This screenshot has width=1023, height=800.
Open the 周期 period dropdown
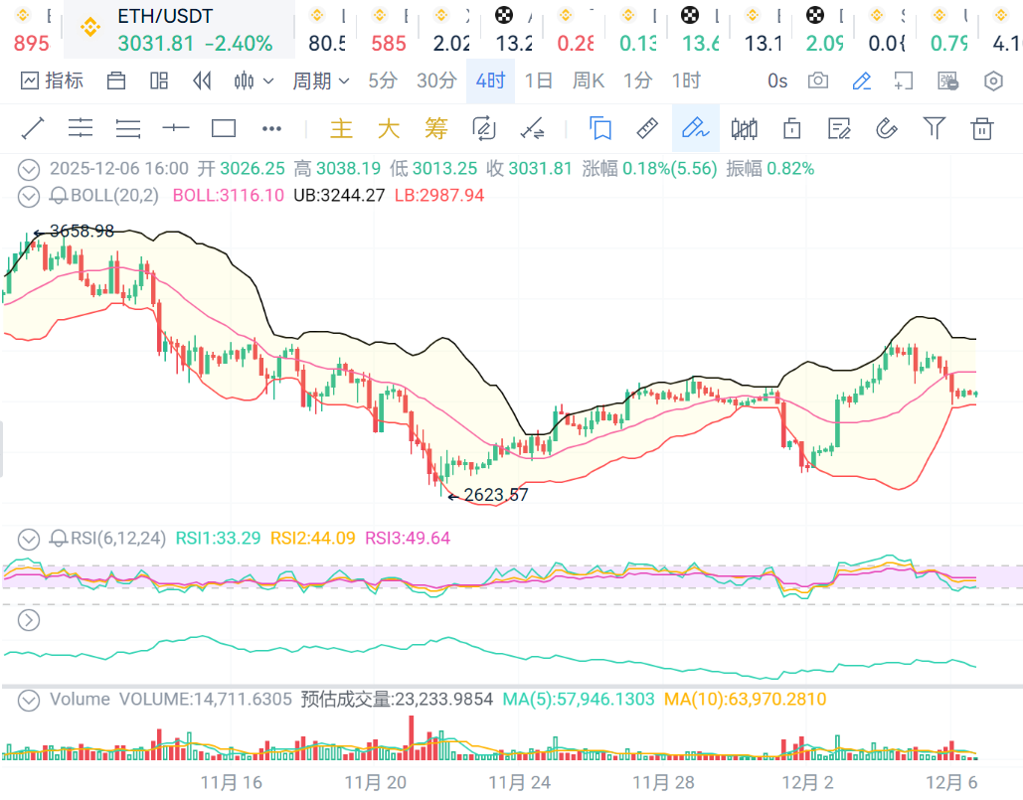tap(320, 81)
